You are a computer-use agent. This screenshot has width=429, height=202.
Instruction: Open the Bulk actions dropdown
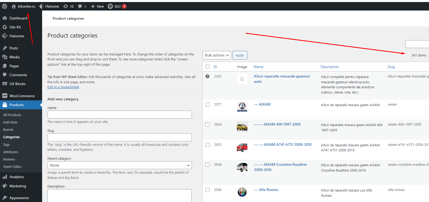pos(217,55)
